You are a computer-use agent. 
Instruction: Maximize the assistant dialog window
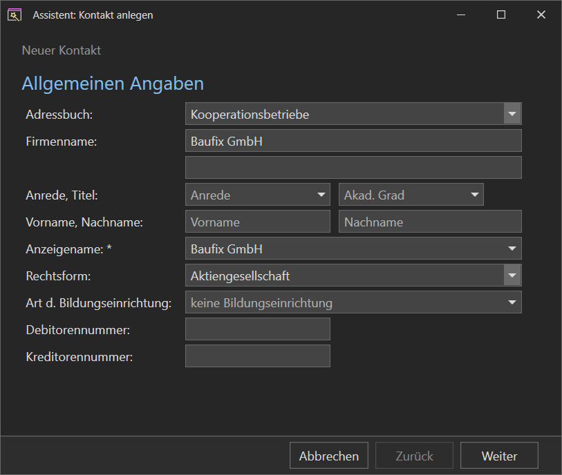(x=501, y=14)
